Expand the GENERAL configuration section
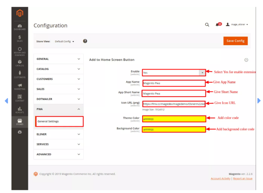Screen dimensions: 263x193 tap(59, 59)
